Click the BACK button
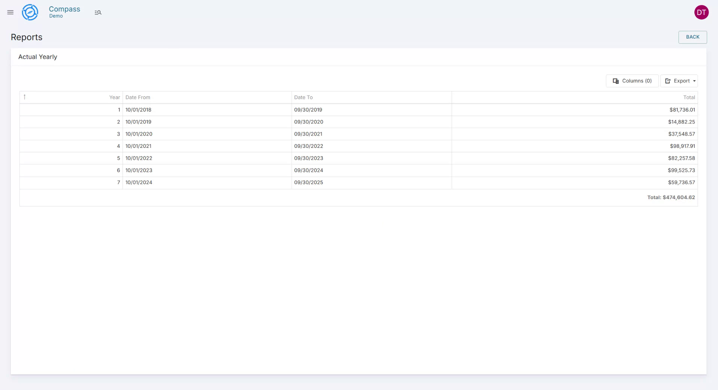This screenshot has height=390, width=718. coord(693,37)
